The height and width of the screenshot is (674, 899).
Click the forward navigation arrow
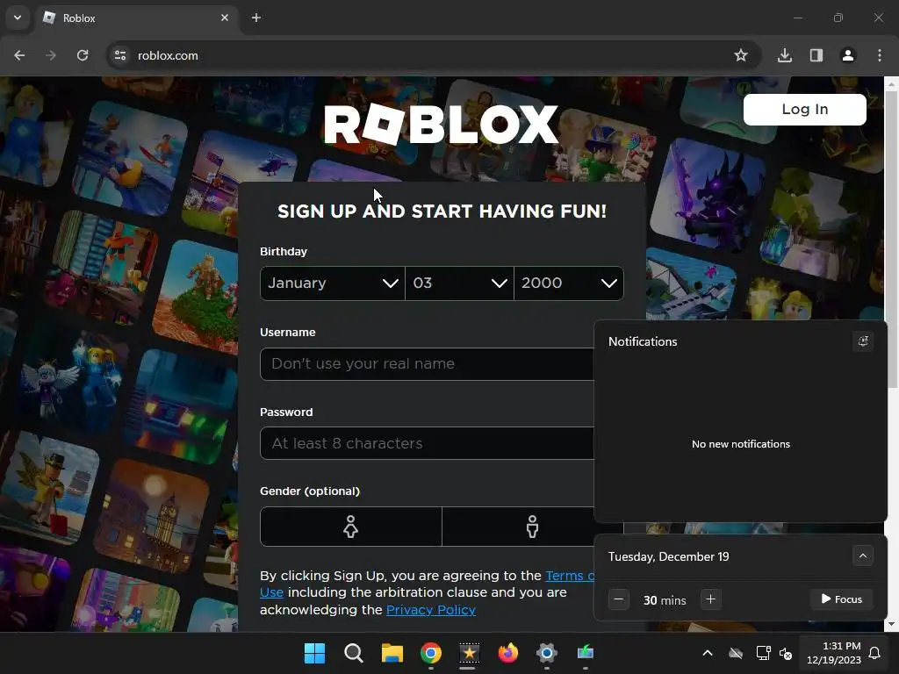pyautogui.click(x=51, y=55)
